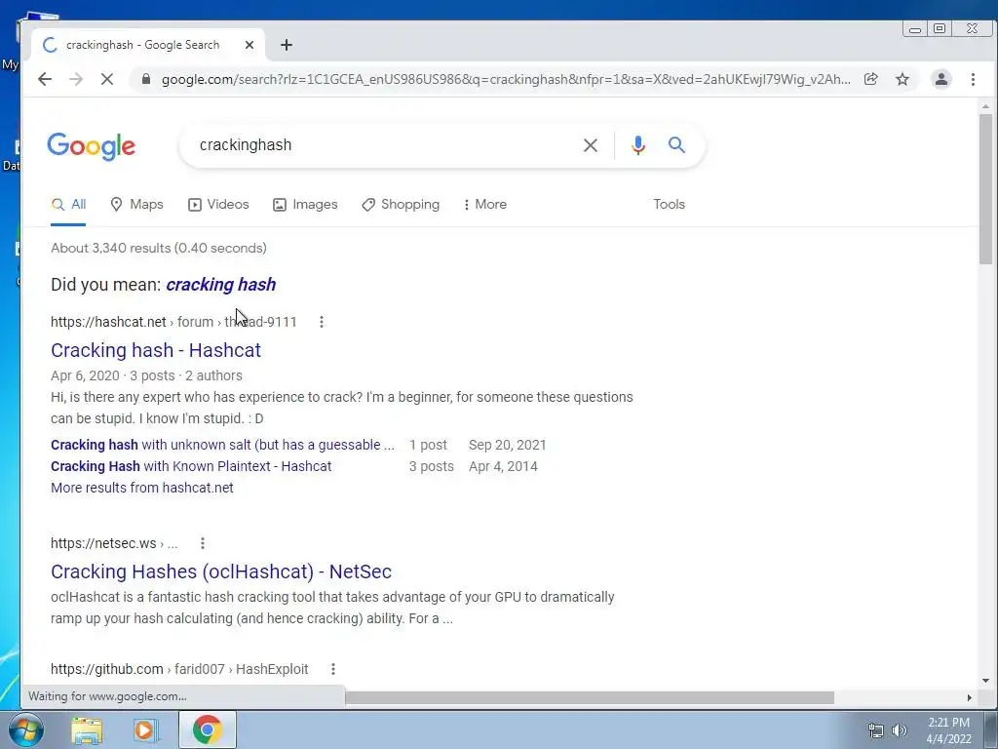The width and height of the screenshot is (998, 749).
Task: Click the padlock site info icon
Action: [146, 79]
